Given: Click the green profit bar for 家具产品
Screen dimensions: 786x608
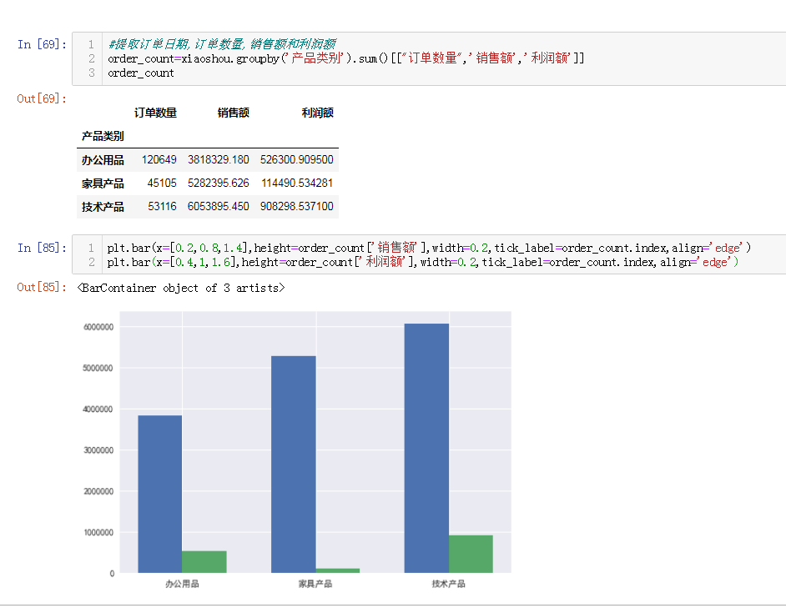Looking at the screenshot, I should pos(338,570).
